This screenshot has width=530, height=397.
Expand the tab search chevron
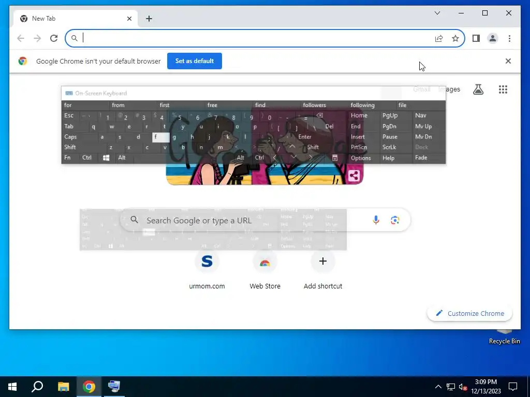[x=437, y=13]
